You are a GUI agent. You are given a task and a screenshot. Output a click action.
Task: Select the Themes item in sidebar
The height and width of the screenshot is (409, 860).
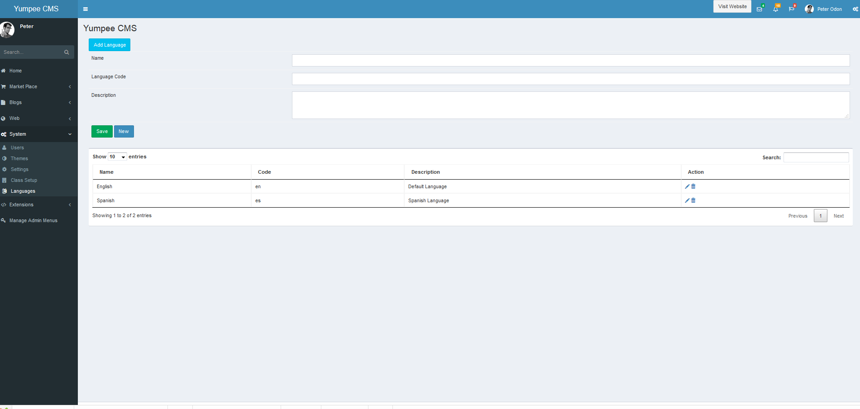(x=19, y=158)
